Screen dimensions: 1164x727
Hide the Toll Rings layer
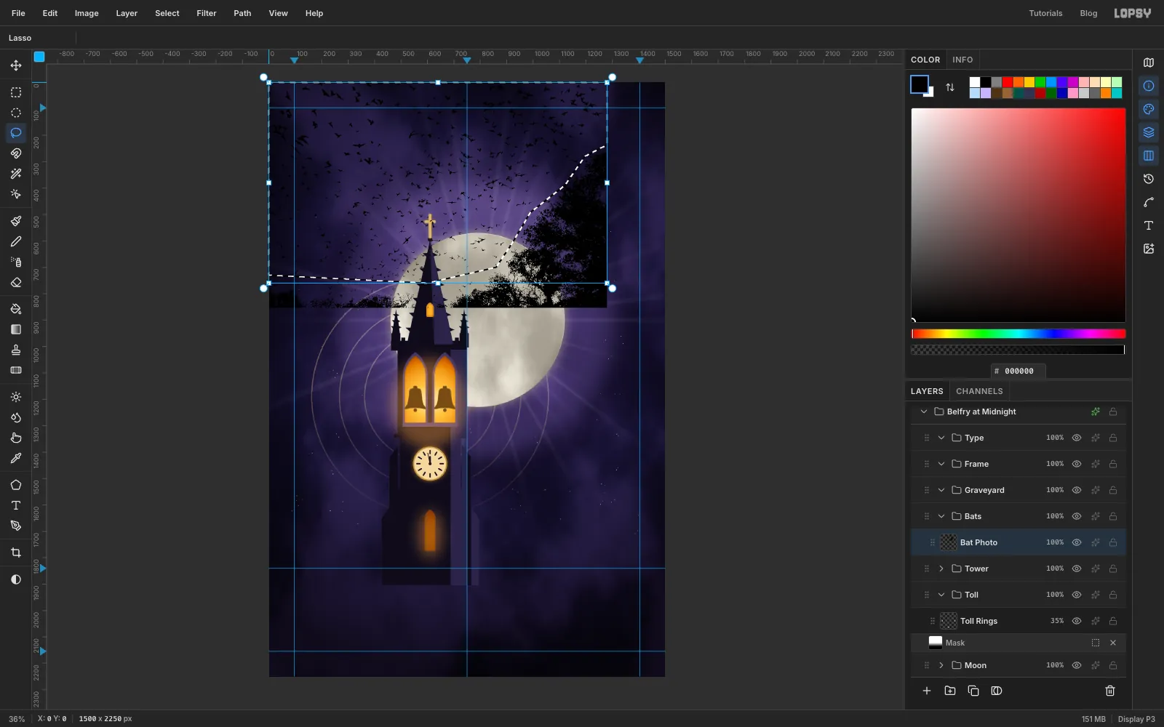click(1077, 621)
